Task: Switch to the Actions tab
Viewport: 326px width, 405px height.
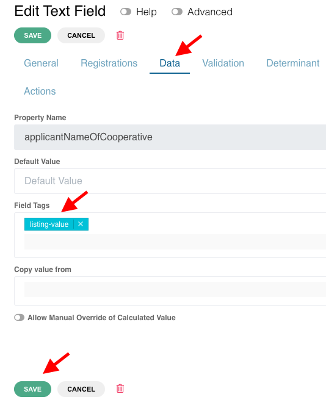Action: pyautogui.click(x=40, y=91)
